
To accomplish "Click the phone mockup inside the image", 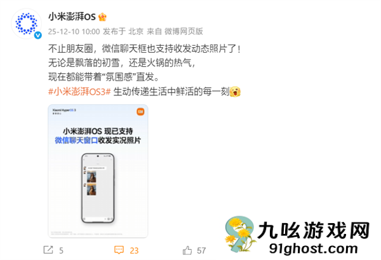I will point(98,188).
